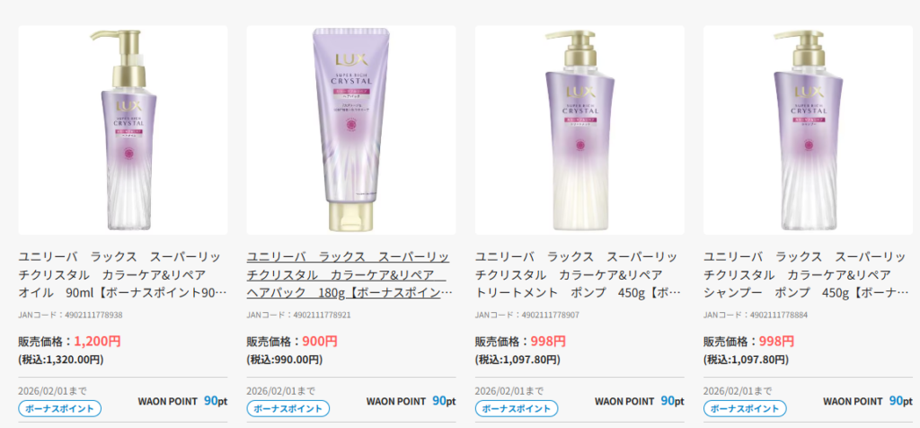Click ボーナスポイント badge under the shampoo

(x=745, y=408)
